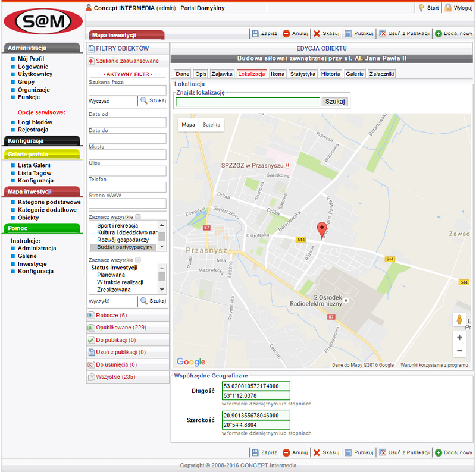
Task: Click Wyczyść under Szukana fraza
Action: [99, 101]
